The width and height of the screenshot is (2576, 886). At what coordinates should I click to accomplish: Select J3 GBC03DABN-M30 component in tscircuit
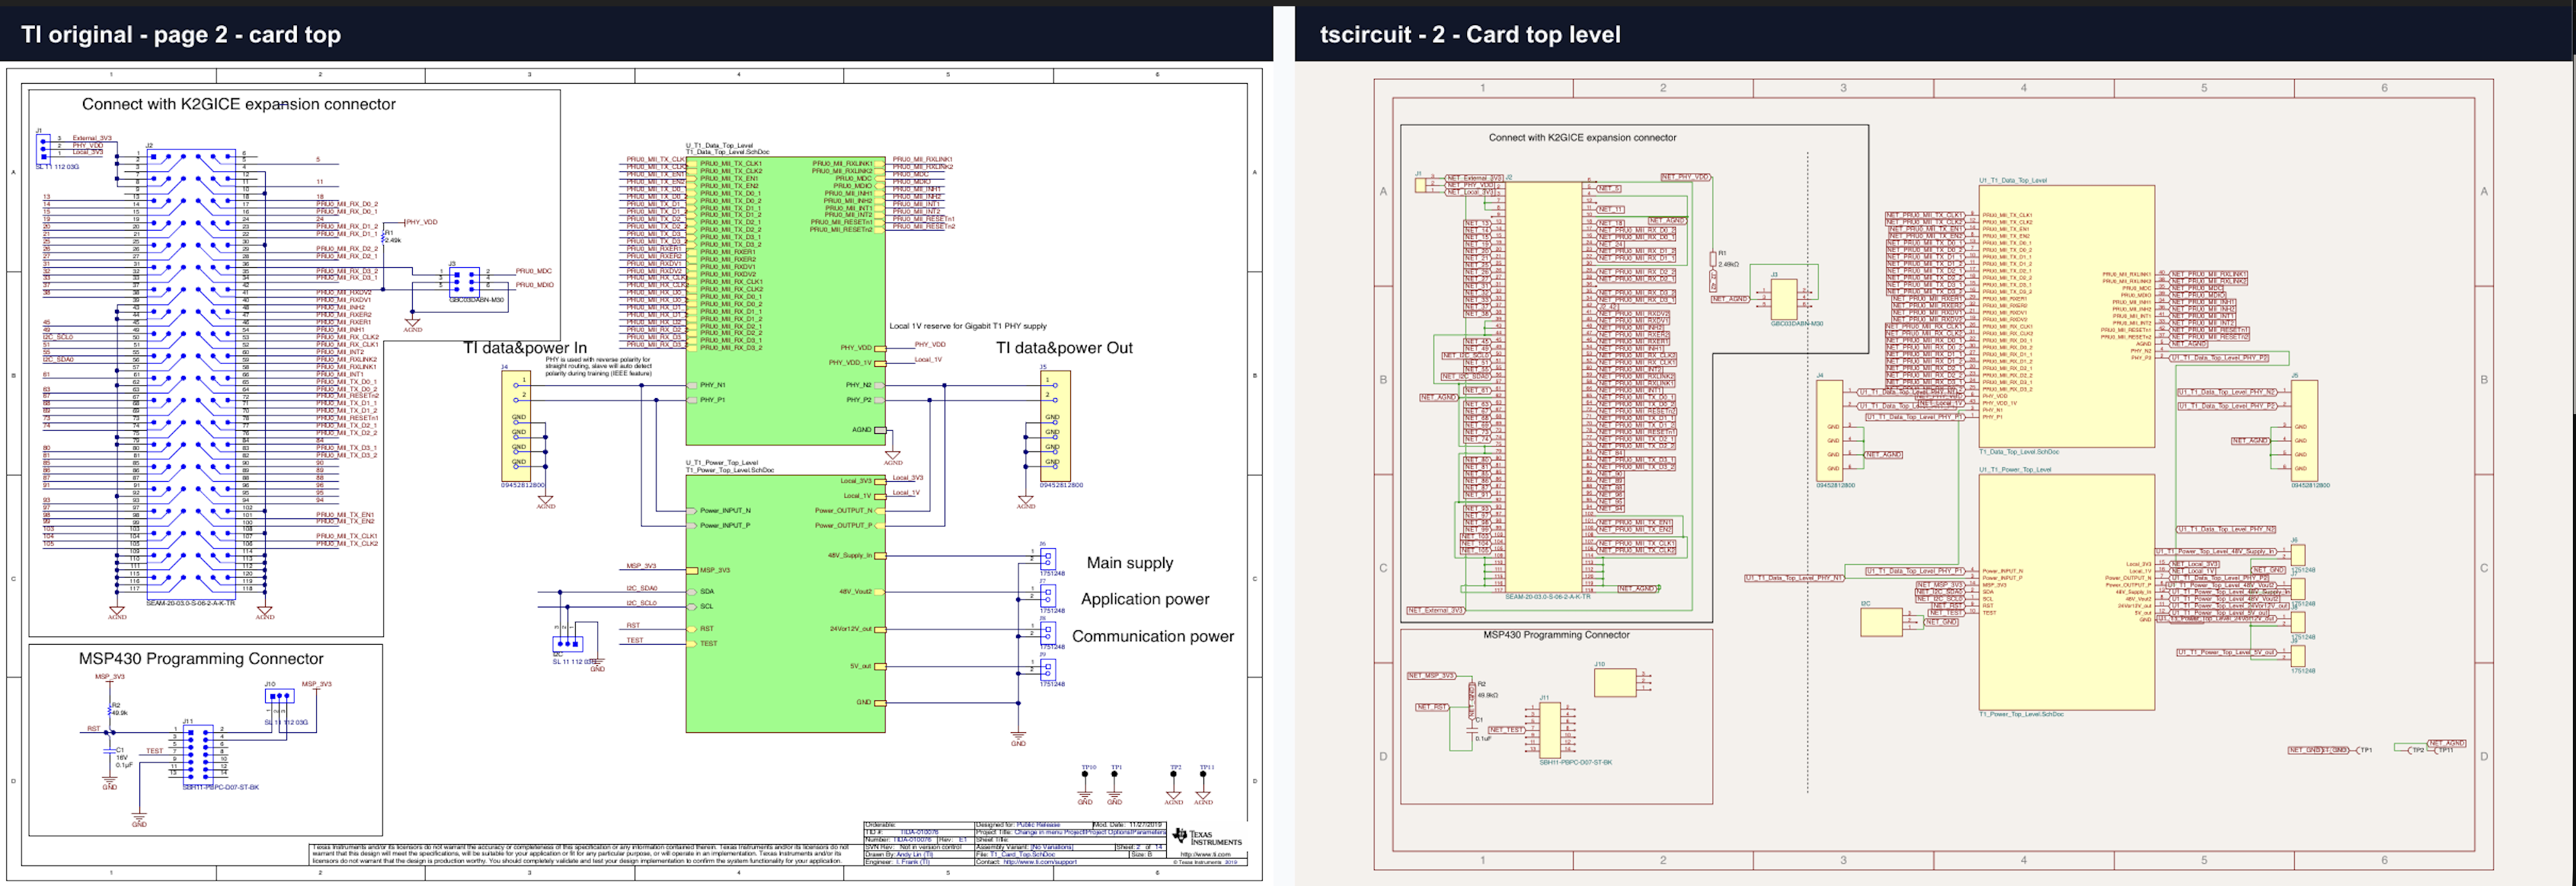click(1783, 298)
